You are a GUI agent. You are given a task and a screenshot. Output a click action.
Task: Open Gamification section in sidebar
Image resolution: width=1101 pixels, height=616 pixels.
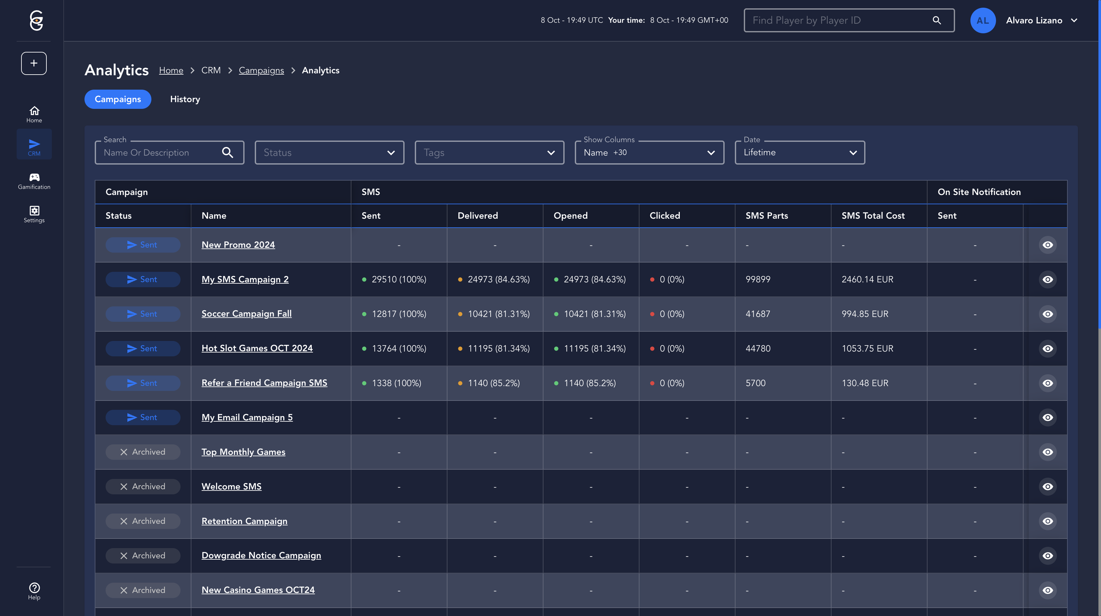click(x=34, y=181)
